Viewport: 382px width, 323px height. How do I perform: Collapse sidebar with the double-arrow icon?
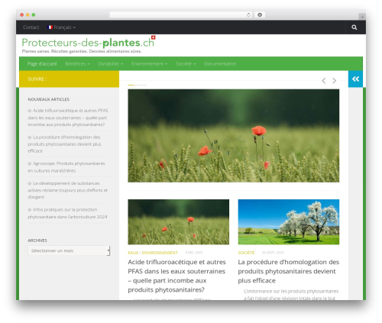(x=355, y=79)
